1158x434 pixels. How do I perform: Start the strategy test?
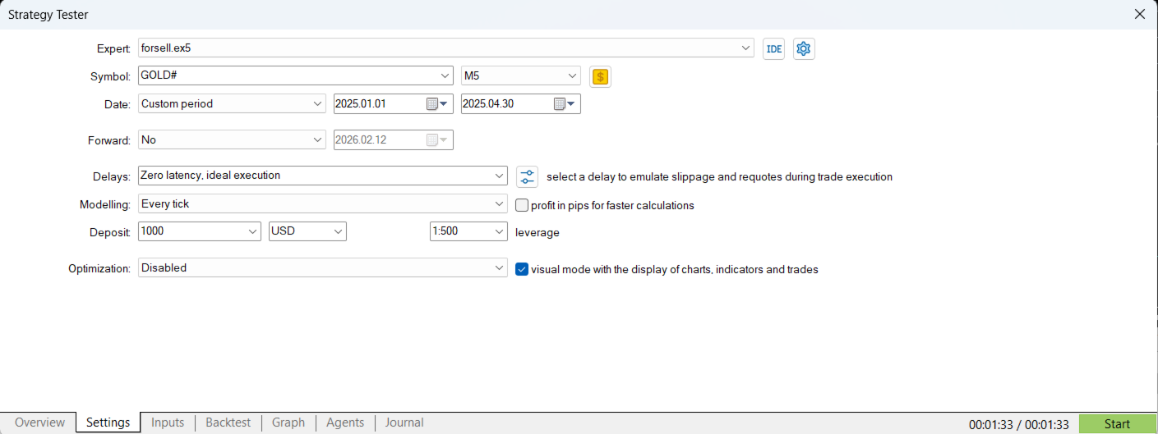coord(1117,423)
